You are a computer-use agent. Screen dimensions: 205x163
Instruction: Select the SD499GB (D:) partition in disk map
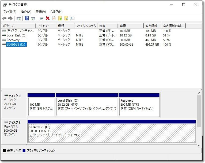click(x=111, y=133)
